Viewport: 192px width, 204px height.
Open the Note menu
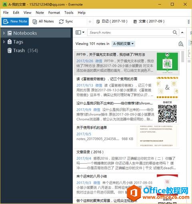click(40, 13)
